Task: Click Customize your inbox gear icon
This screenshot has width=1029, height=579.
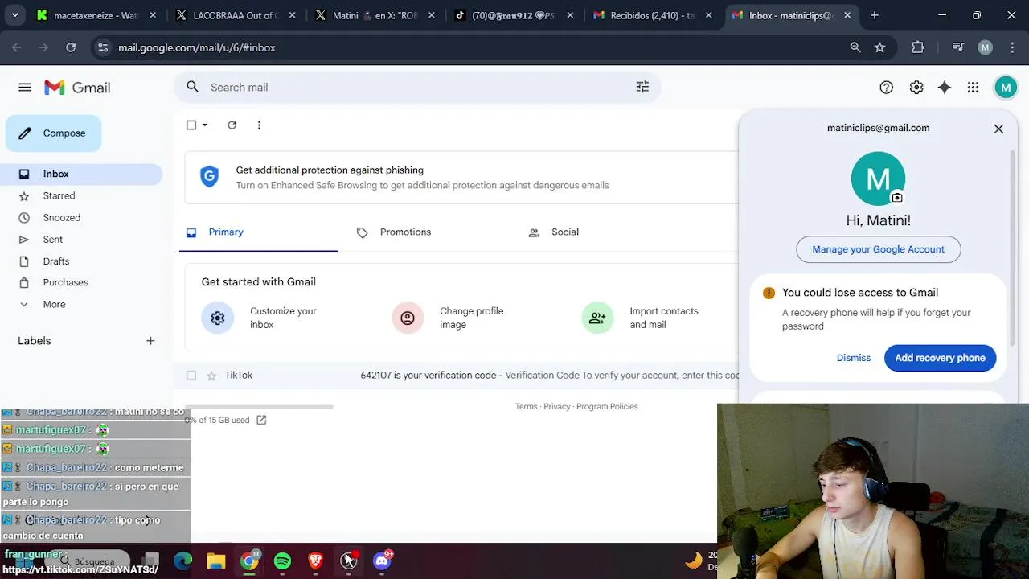Action: (217, 318)
